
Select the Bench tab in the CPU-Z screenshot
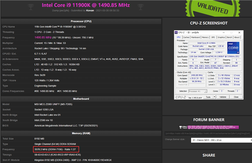point(229,37)
